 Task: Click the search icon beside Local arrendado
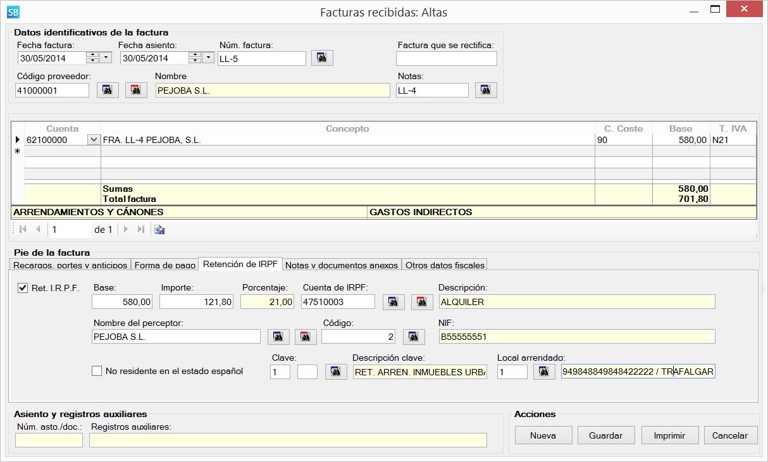tap(544, 372)
